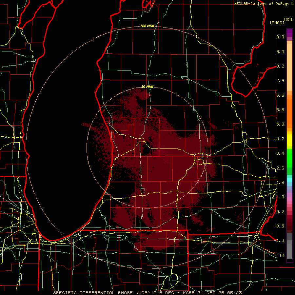Pick the bright green color bar segment
This screenshot has width=295, height=295.
pyautogui.click(x=289, y=158)
